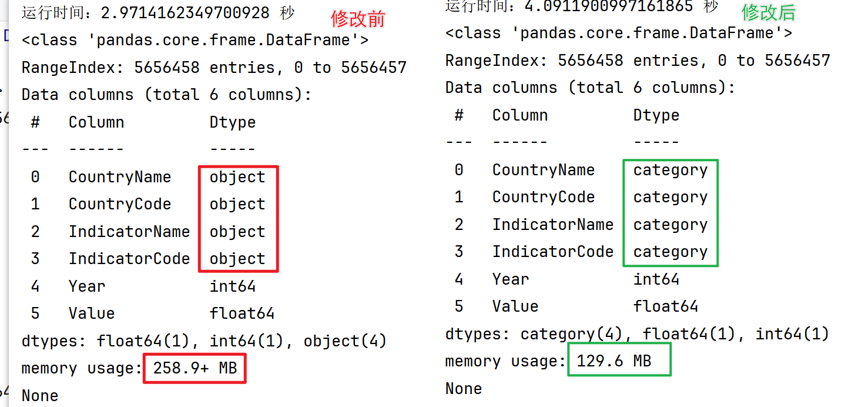
Task: Select CountryName in the left output
Action: 119,177
